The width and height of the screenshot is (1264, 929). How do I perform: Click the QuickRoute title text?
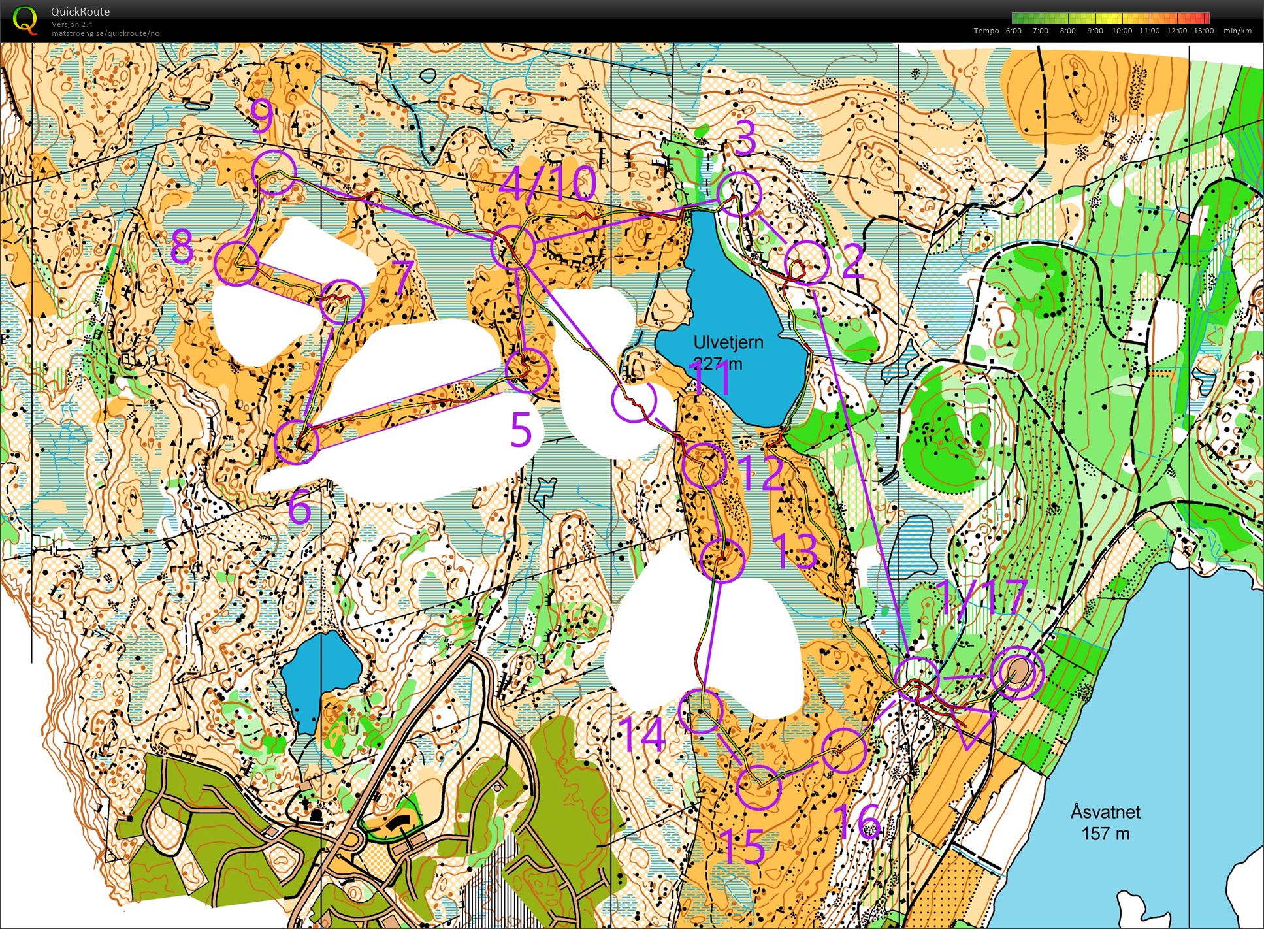(x=80, y=12)
